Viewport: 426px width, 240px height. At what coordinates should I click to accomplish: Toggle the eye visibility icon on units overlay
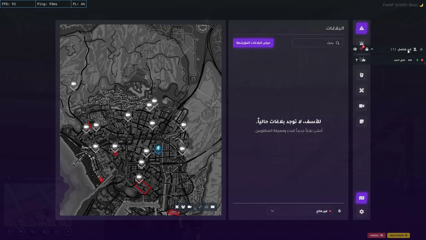[x=355, y=49]
